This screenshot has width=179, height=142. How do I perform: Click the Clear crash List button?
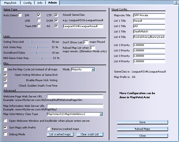click(90, 134)
